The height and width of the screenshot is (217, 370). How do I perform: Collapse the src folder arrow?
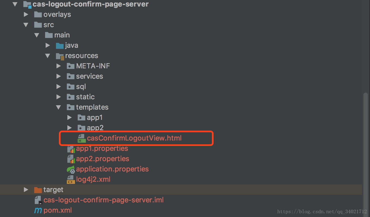click(26, 25)
